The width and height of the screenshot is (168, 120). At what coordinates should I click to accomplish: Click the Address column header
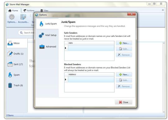(91, 75)
